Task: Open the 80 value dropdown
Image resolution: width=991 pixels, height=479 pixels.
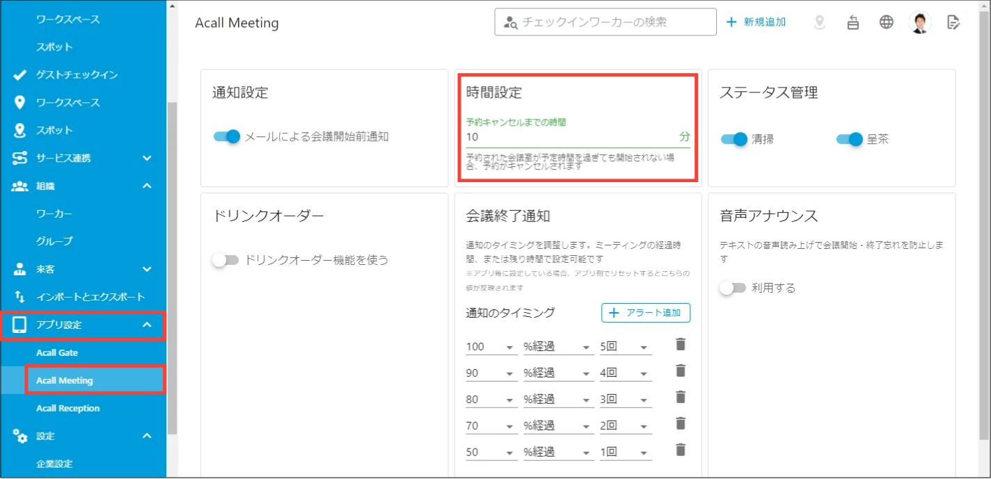Action: [x=491, y=400]
